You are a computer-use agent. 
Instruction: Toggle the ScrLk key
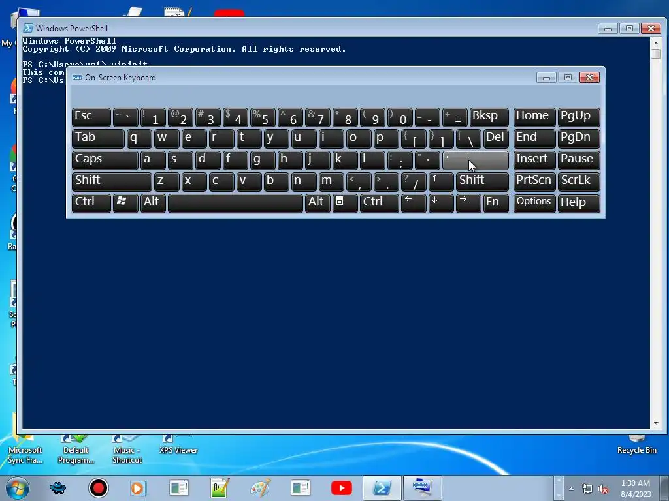click(x=579, y=181)
